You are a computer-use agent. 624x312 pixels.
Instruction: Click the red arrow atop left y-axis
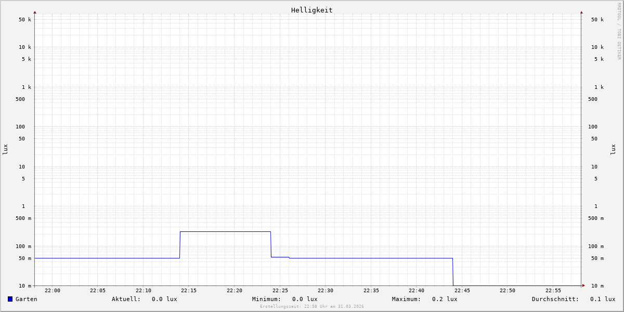[35, 12]
